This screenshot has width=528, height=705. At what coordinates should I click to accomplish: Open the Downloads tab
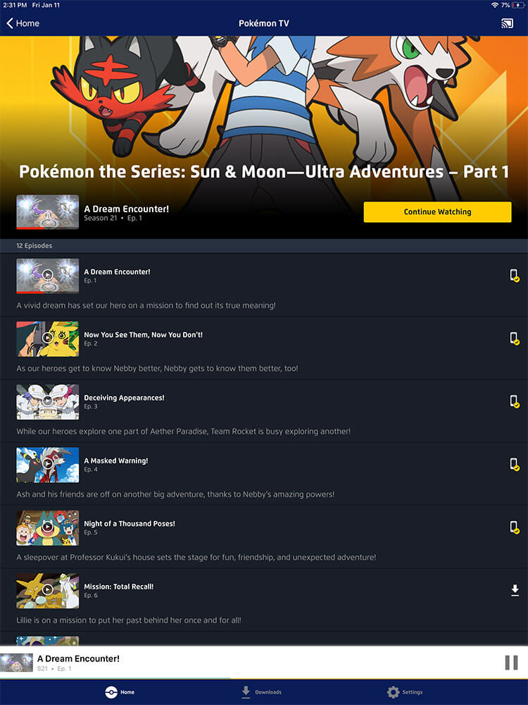(261, 692)
